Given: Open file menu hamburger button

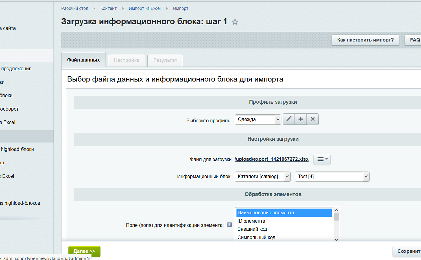Looking at the screenshot, I should point(322,159).
